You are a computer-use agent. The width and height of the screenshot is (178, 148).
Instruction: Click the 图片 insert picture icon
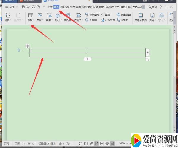(x=40, y=15)
